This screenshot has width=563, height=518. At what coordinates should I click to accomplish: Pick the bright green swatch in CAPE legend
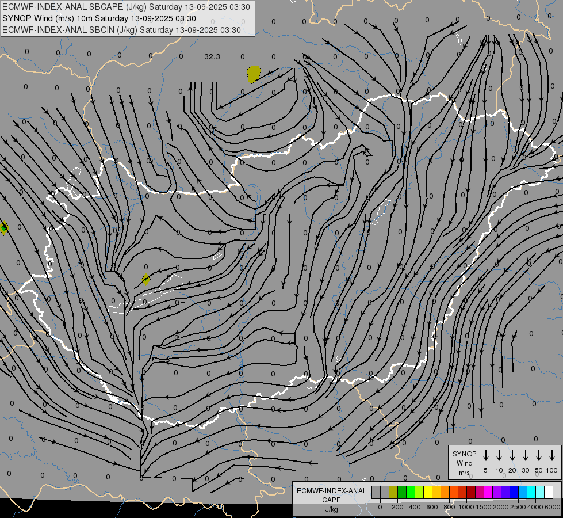point(411,492)
